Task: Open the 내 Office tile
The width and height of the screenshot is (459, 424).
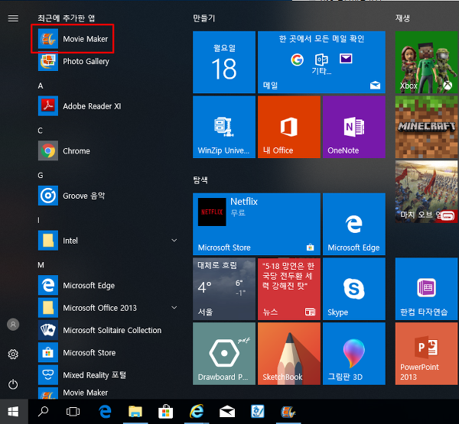Action: coord(289,127)
